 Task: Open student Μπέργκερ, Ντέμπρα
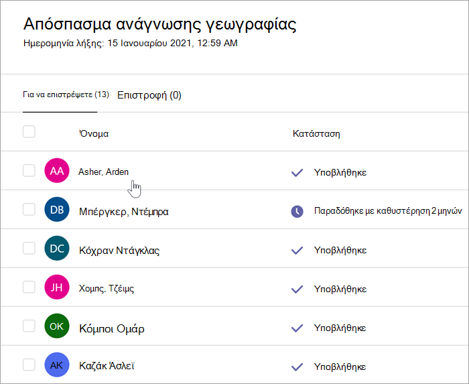[124, 212]
